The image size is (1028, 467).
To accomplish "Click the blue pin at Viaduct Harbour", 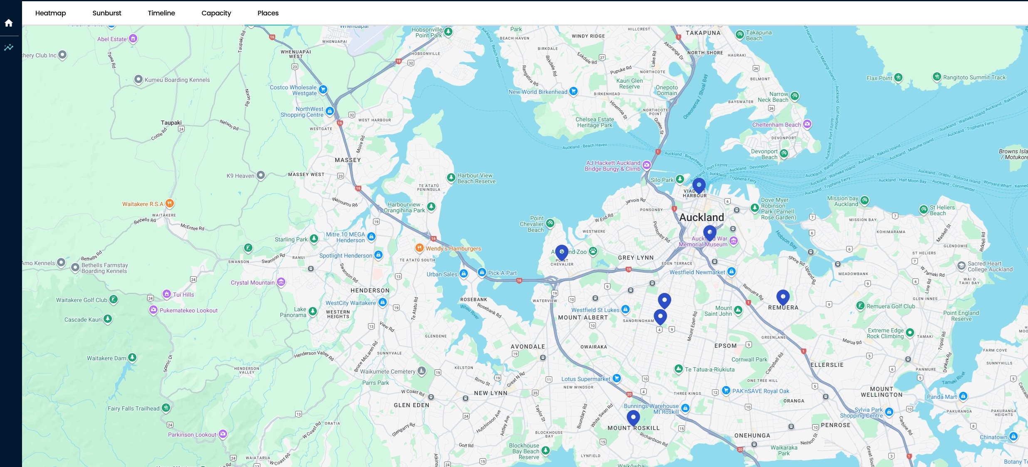I will [699, 185].
